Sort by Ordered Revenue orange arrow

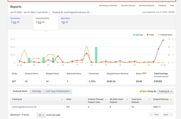(171, 99)
